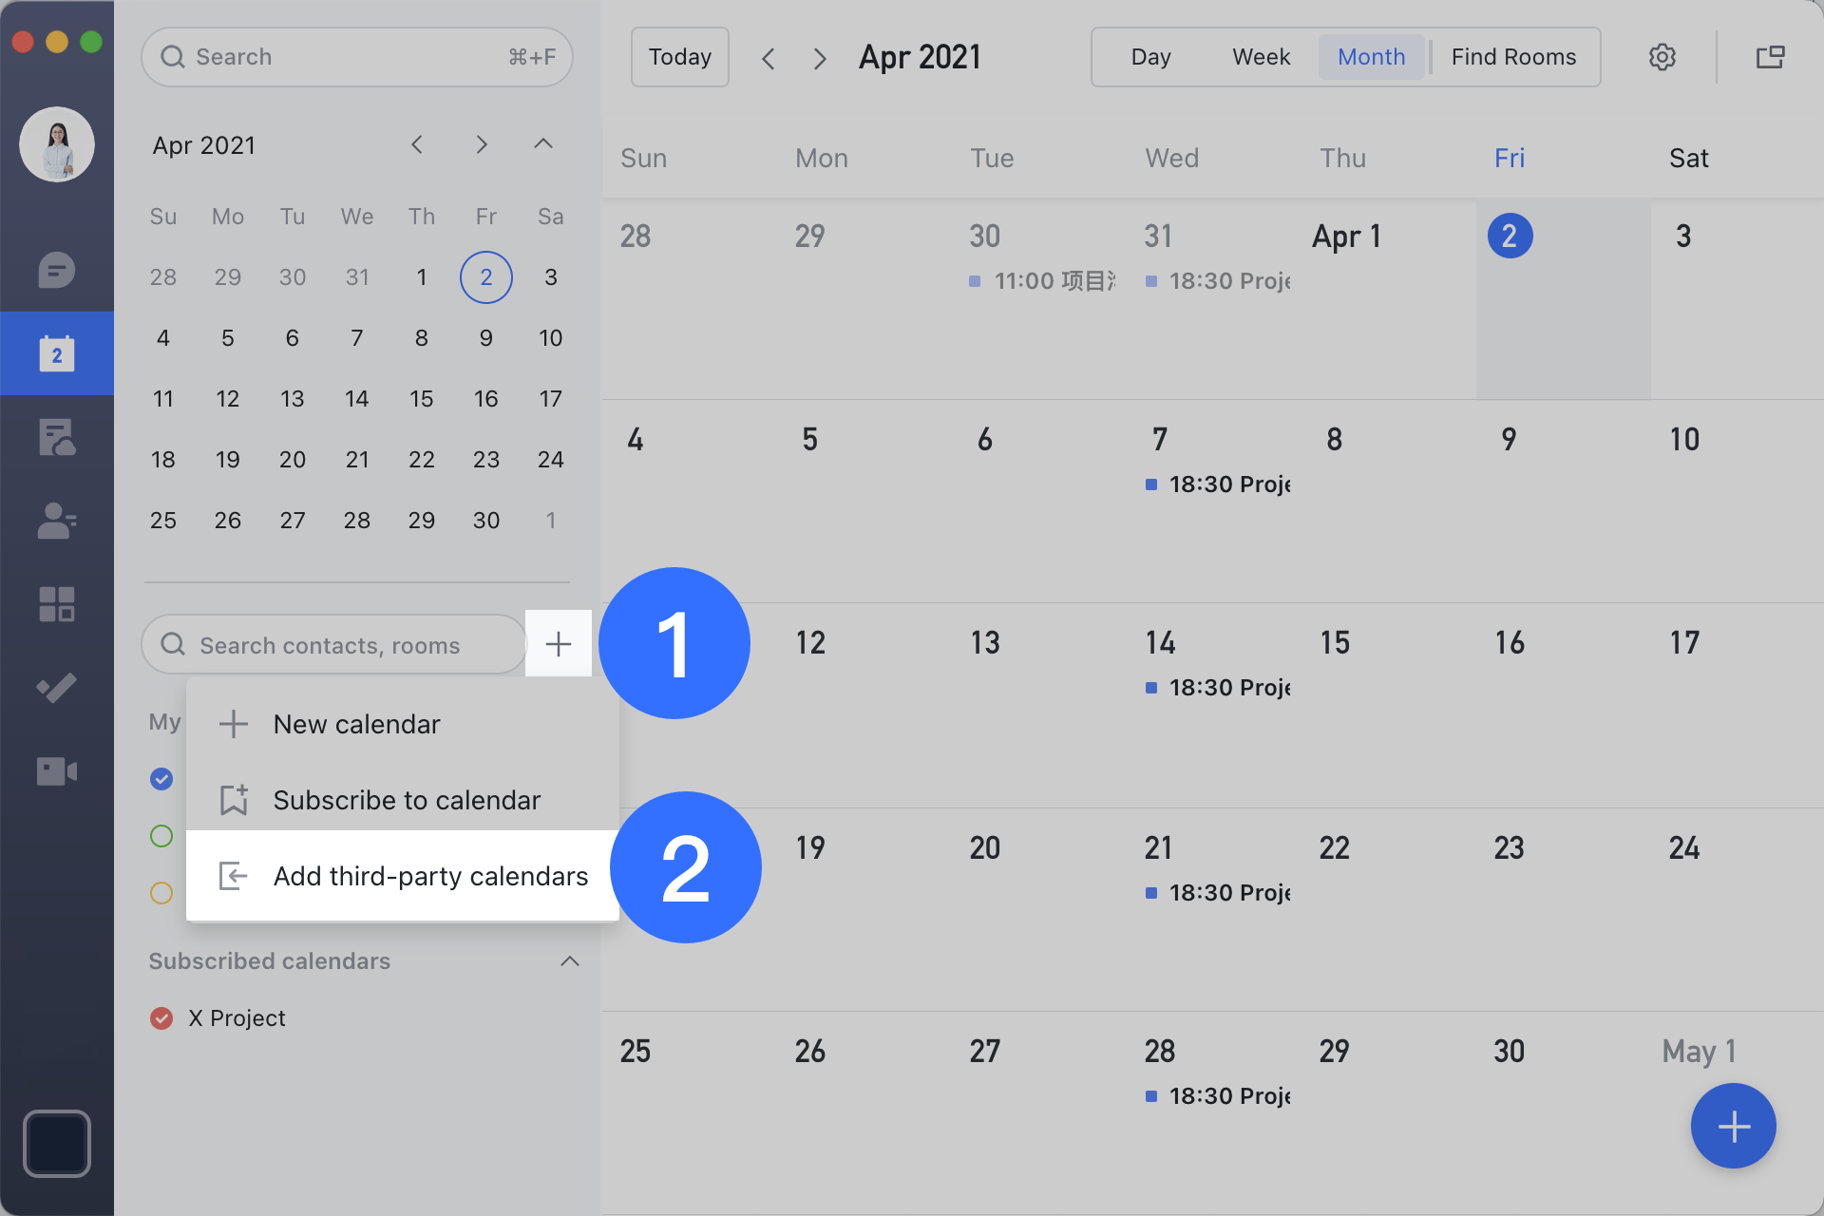
Task: Collapse the Subscribed calendars section
Action: click(x=569, y=961)
